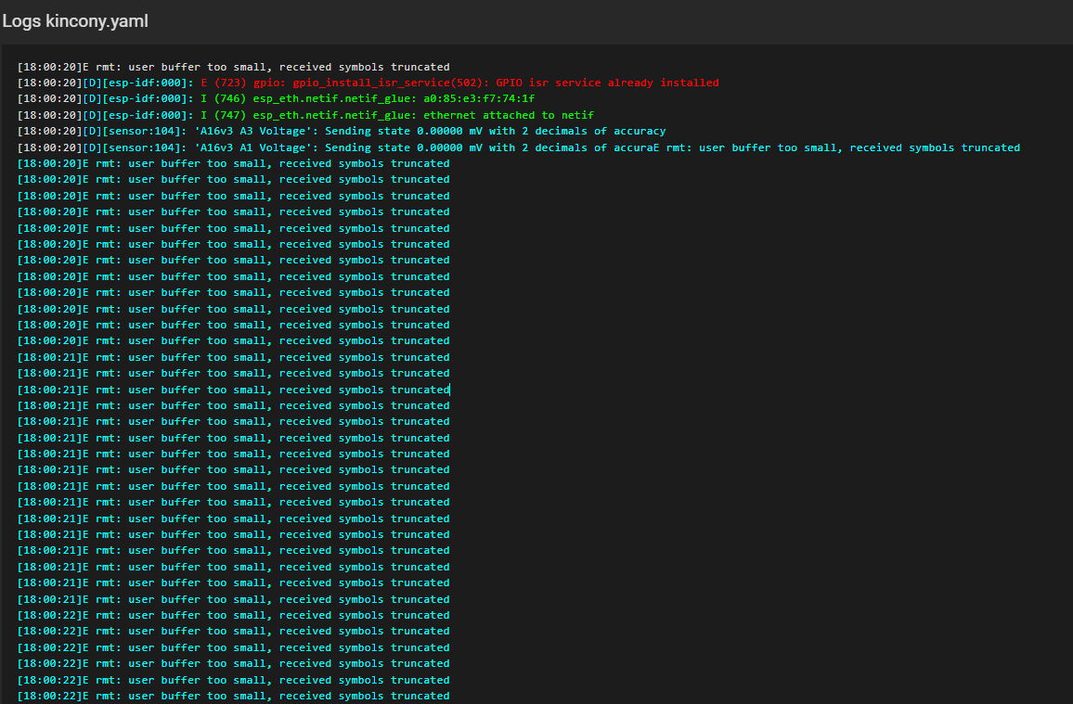Image resolution: width=1073 pixels, height=704 pixels.
Task: Click "yaml" in the Logs kincony.yaml header
Action: click(131, 20)
